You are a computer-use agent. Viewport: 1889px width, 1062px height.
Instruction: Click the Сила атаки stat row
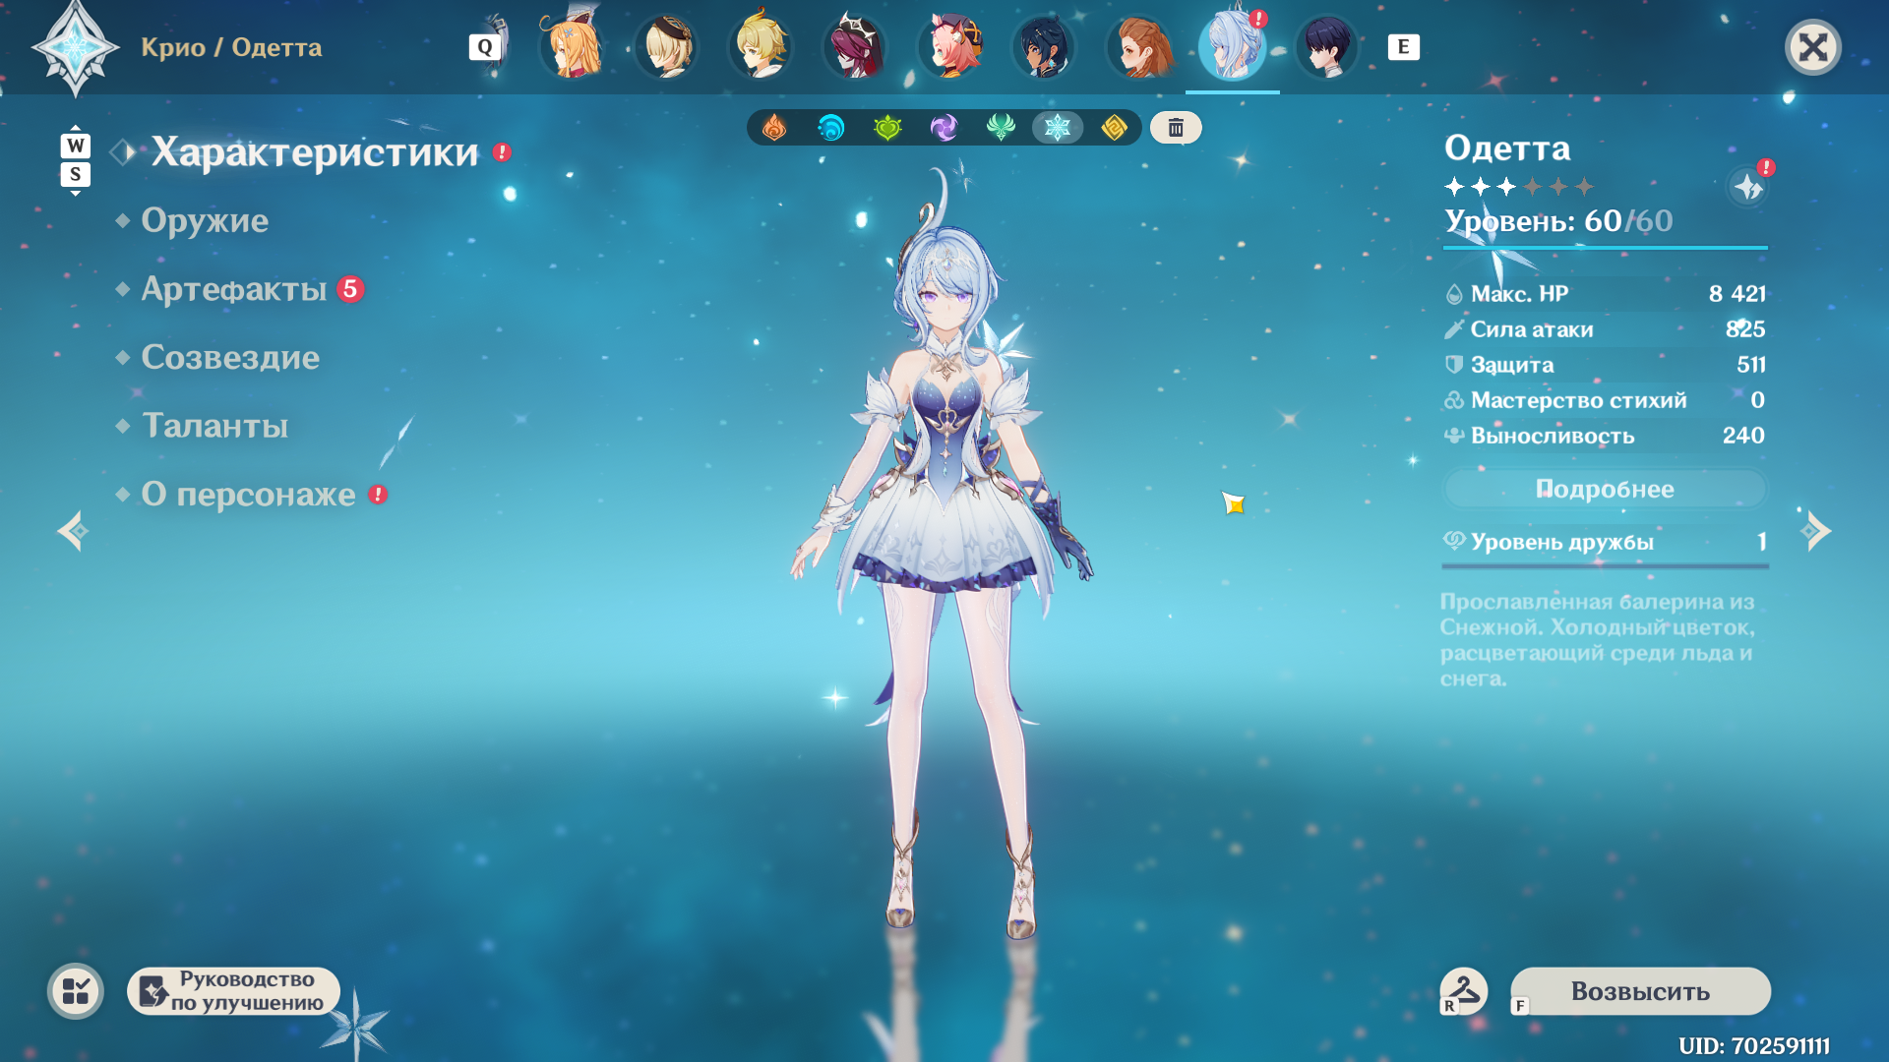pyautogui.click(x=1605, y=329)
